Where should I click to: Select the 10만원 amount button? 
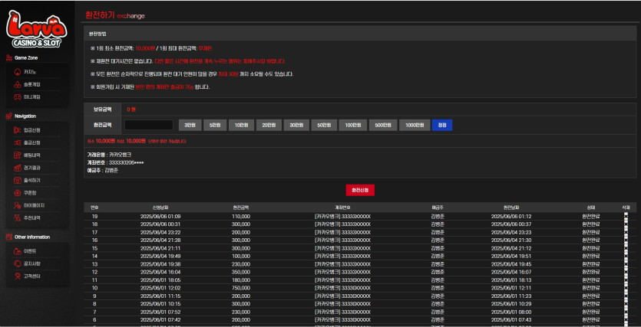(241, 125)
